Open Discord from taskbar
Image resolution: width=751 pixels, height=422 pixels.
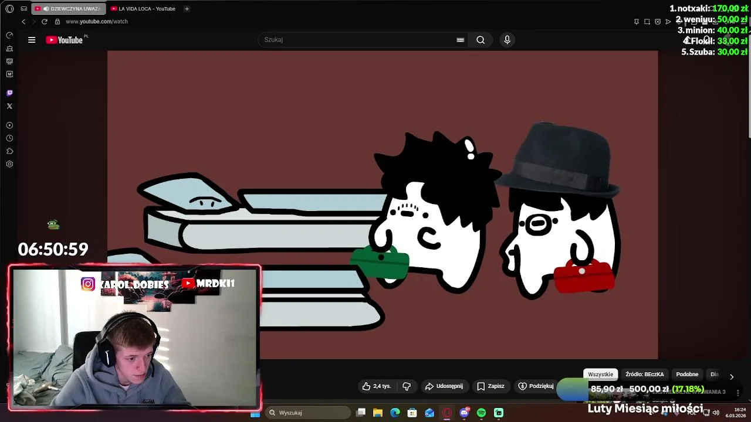coord(465,413)
